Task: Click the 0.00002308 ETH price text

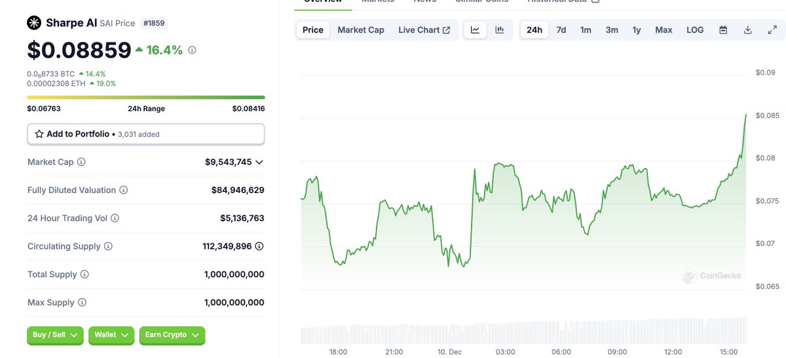Action: [x=56, y=84]
